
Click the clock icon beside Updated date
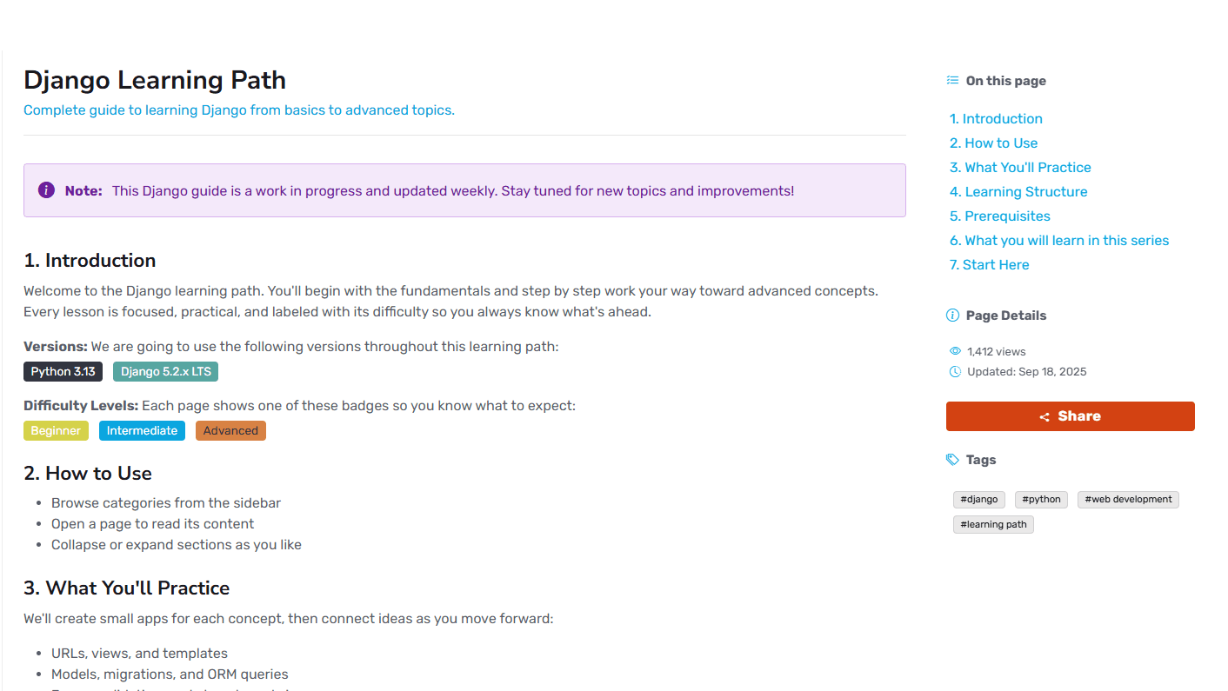click(x=955, y=372)
